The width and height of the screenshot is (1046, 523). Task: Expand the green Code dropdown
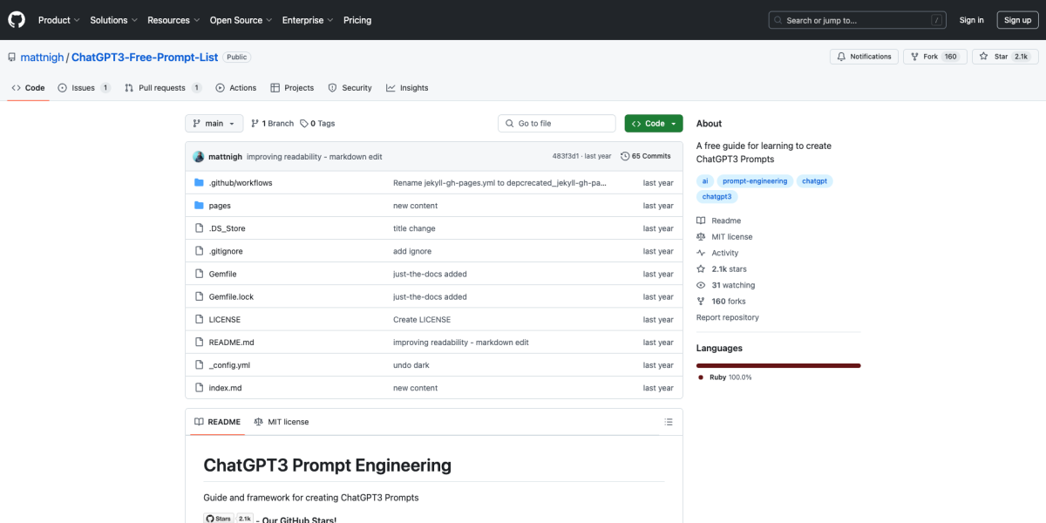coord(653,123)
